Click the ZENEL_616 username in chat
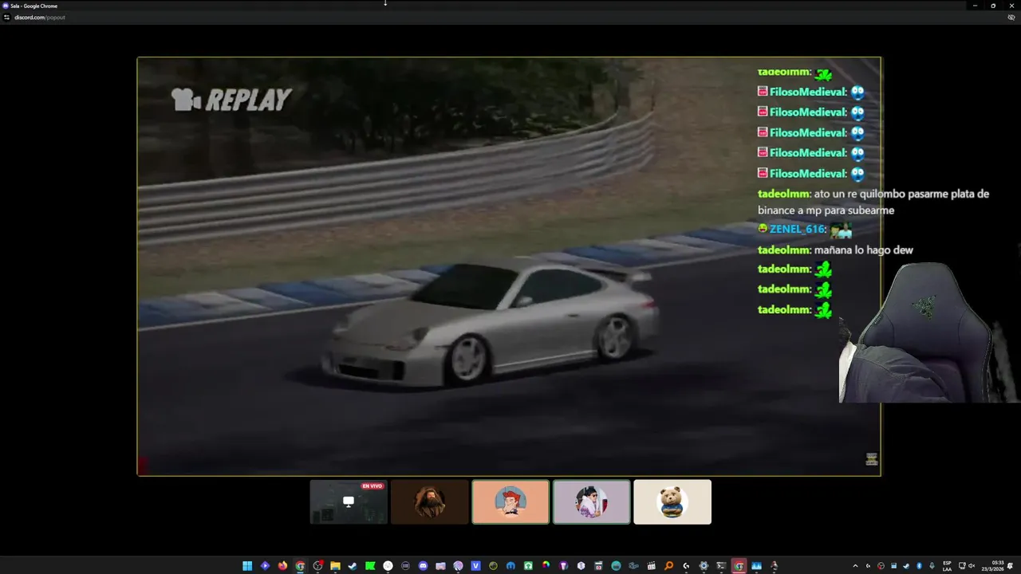 797,229
